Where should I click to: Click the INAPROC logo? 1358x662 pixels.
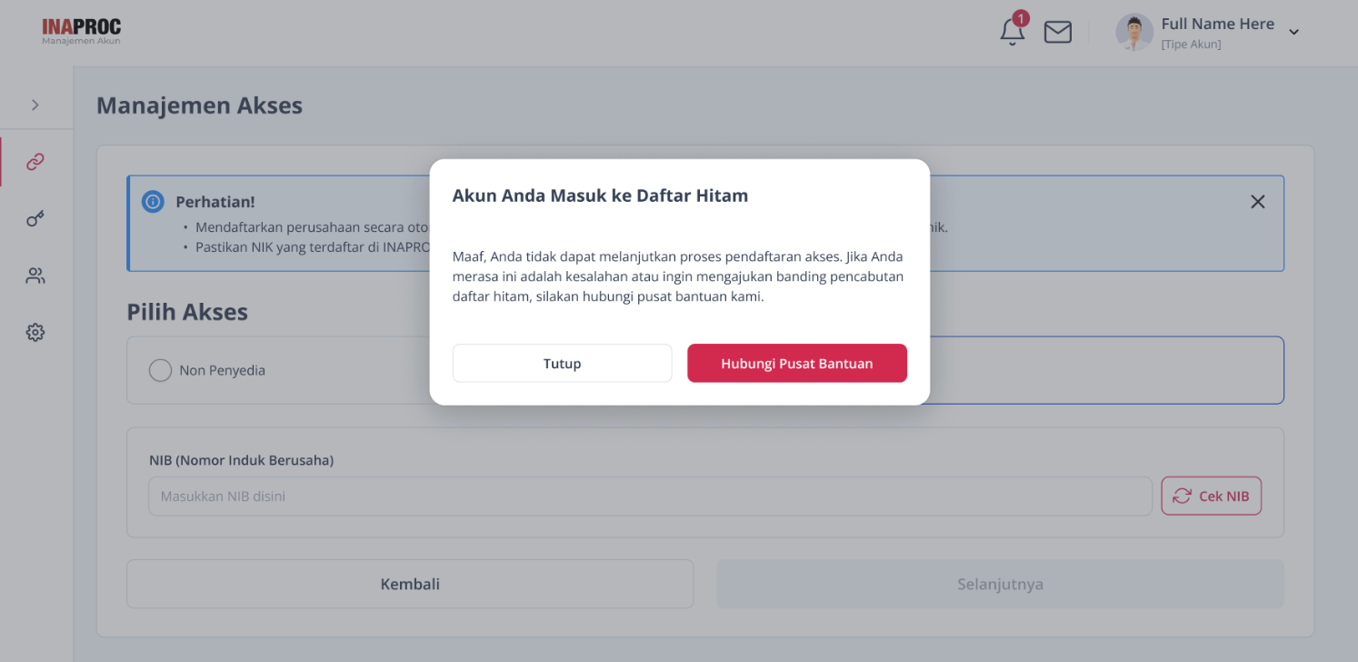(x=81, y=32)
